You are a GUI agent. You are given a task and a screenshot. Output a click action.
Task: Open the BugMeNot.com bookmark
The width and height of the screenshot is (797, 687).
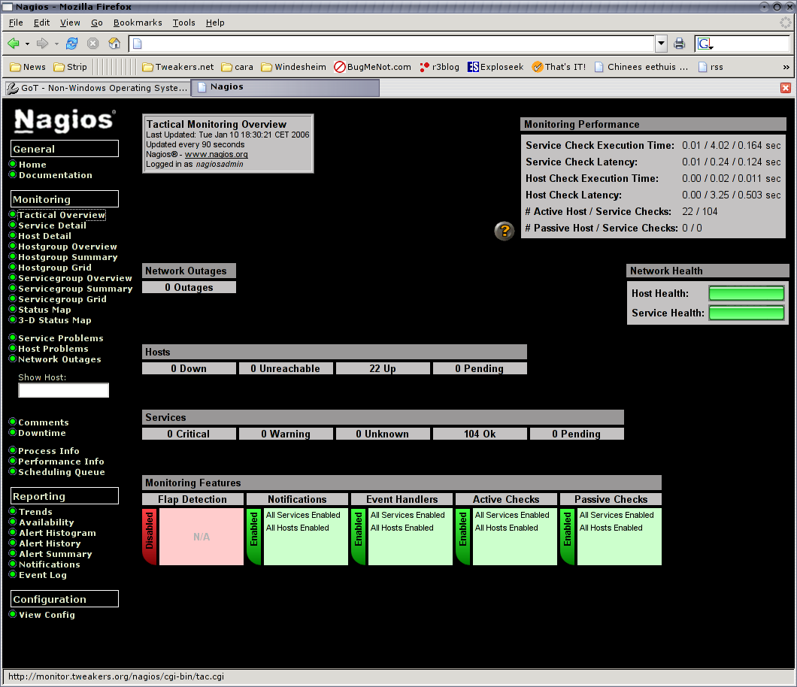pos(373,67)
